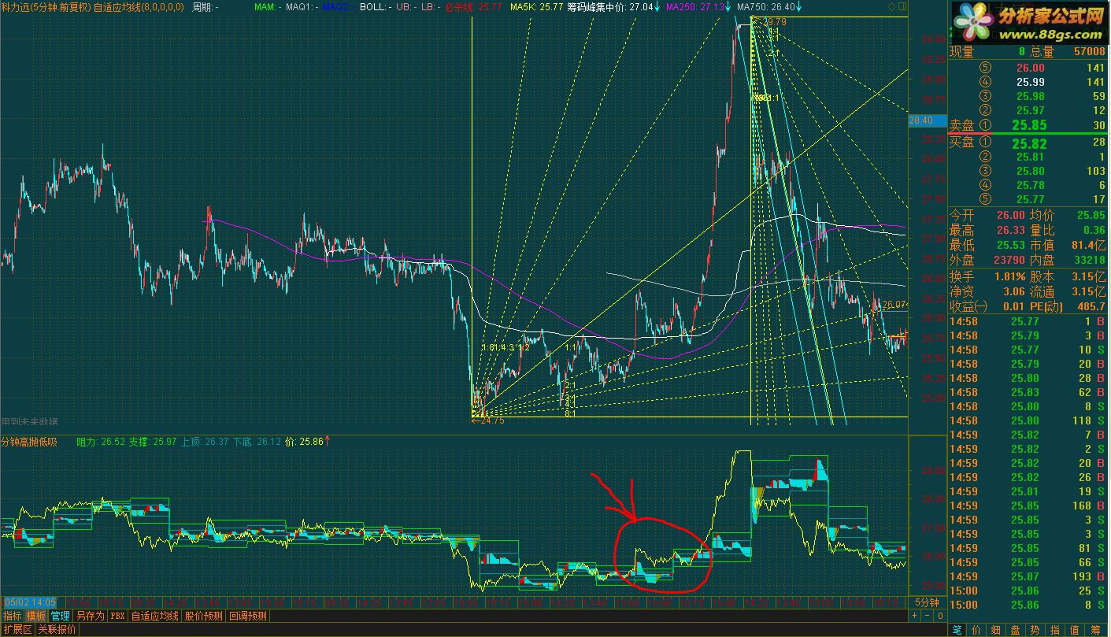Click the sell level ④ price 25.99
This screenshot has height=637, width=1111.
(1031, 82)
